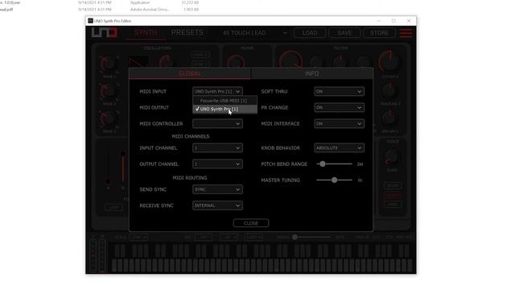Click the CLOSE button in settings dialog

pos(251,223)
